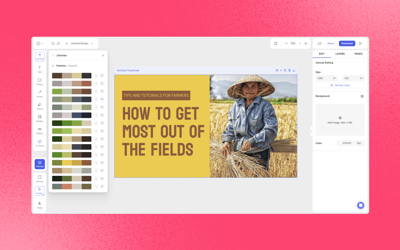Open the AI Tools panel
400x250 pixels.
(39, 143)
